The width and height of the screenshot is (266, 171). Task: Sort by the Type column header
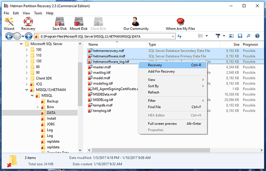click(184, 45)
